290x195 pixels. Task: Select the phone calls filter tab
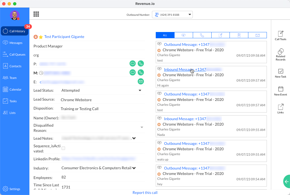pos(202,35)
